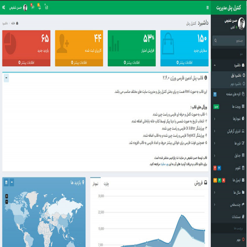Open the notifications bell icon
247x247 pixels.
tap(40, 7)
